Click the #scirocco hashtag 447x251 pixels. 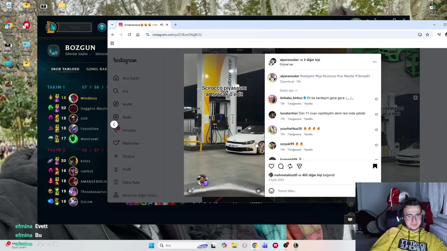click(x=329, y=76)
